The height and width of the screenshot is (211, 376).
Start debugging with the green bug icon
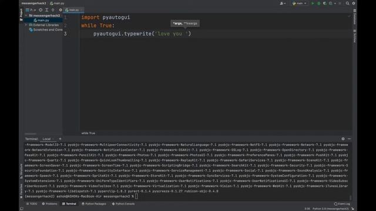coord(318,4)
